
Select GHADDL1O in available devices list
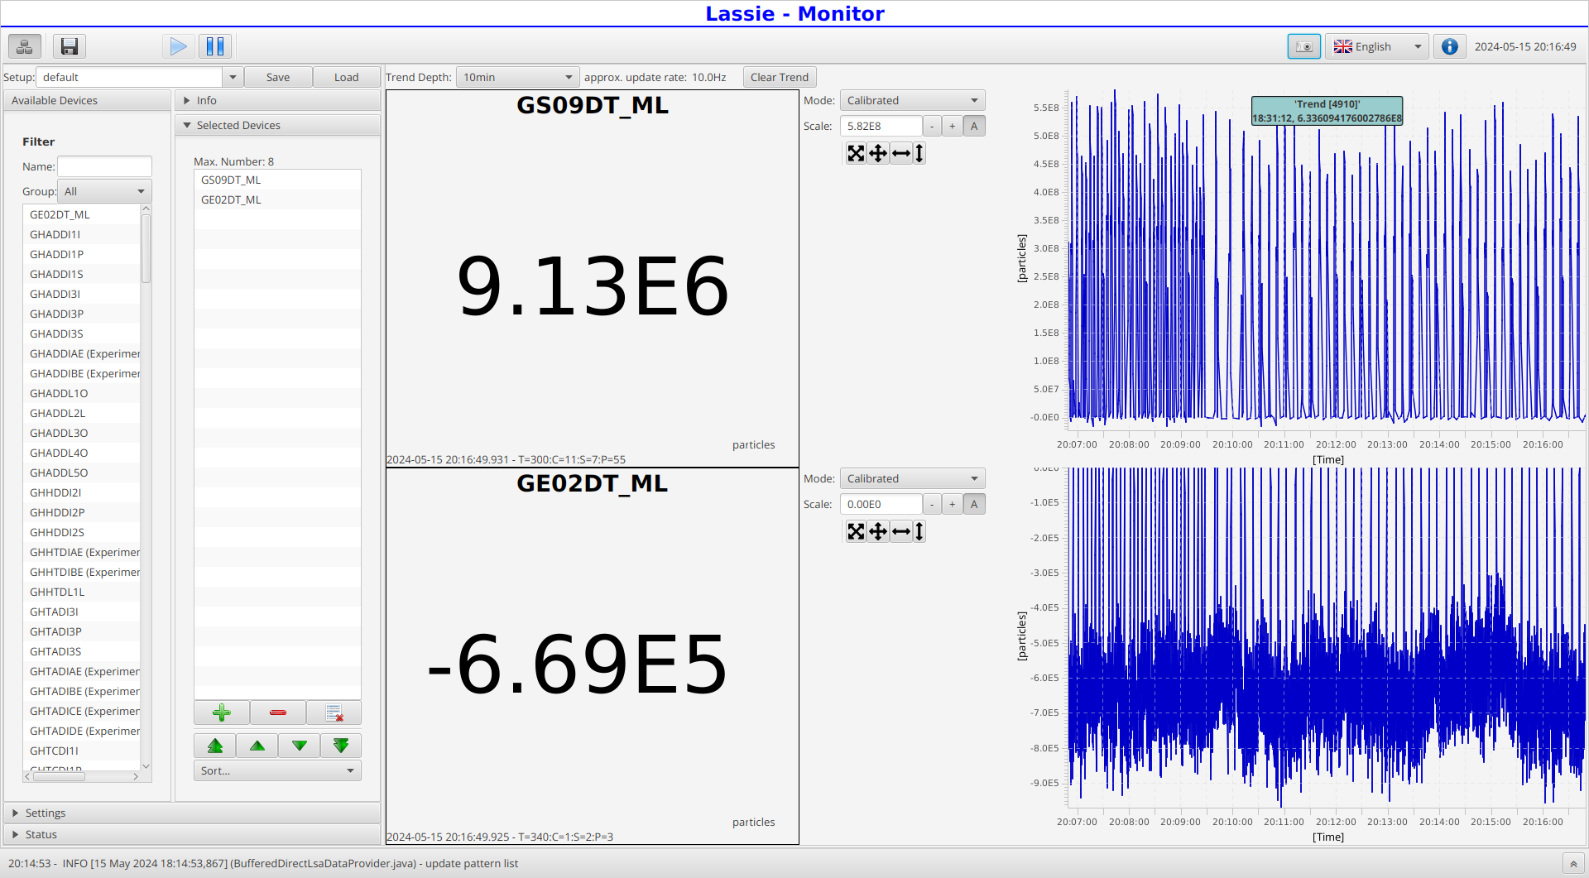click(82, 393)
